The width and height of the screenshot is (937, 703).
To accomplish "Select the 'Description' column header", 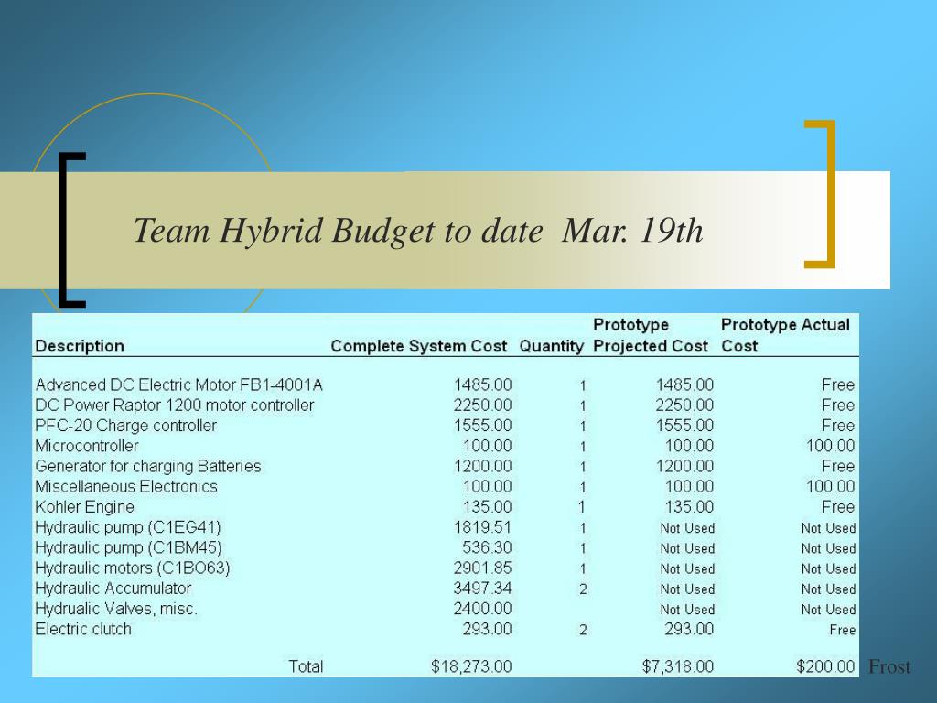I will (80, 346).
